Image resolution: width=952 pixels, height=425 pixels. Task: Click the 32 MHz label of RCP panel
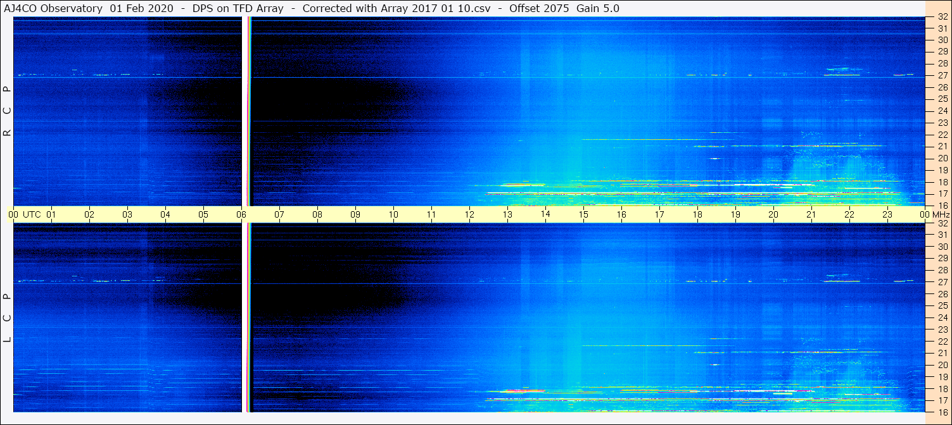[942, 17]
